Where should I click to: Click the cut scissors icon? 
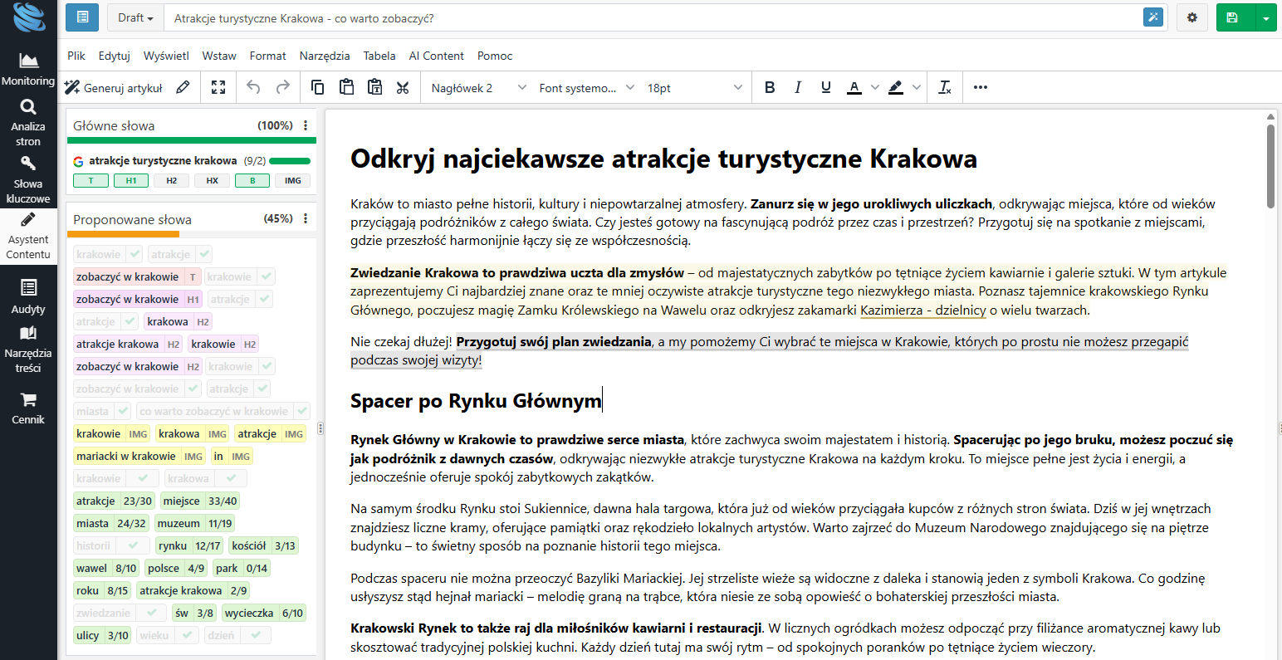403,87
